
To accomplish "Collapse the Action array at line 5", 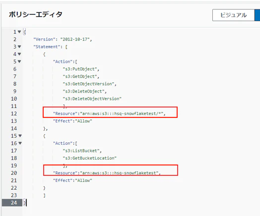I will [x=19, y=61].
